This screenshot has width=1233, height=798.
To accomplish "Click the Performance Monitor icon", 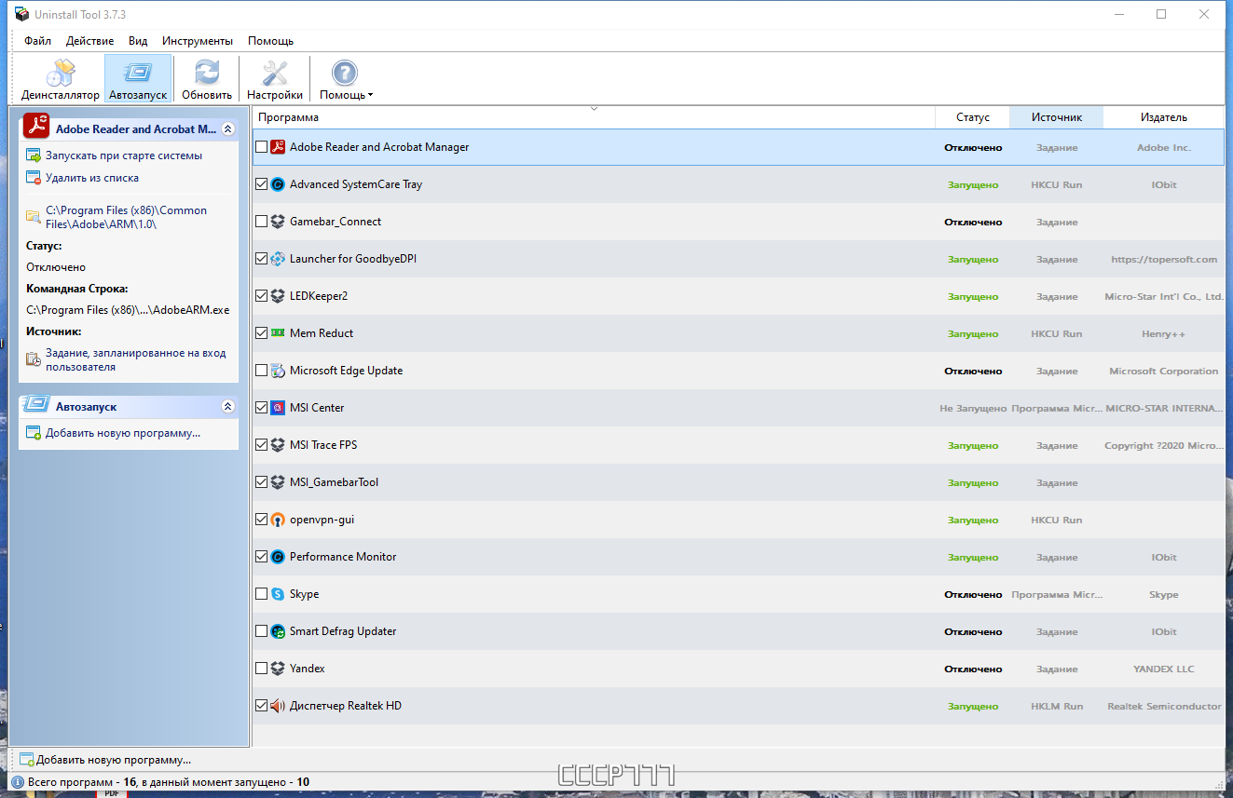I will (277, 557).
